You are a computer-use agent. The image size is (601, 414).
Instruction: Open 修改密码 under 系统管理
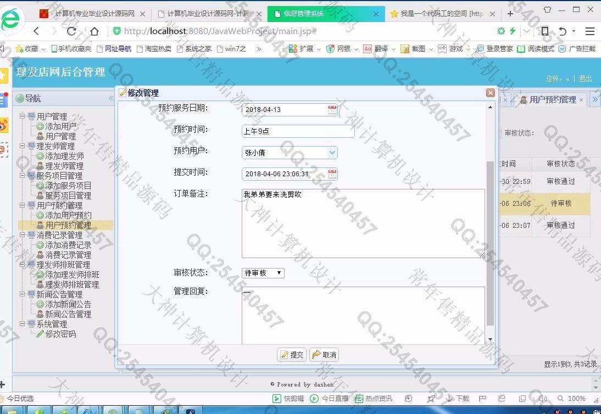pos(56,334)
